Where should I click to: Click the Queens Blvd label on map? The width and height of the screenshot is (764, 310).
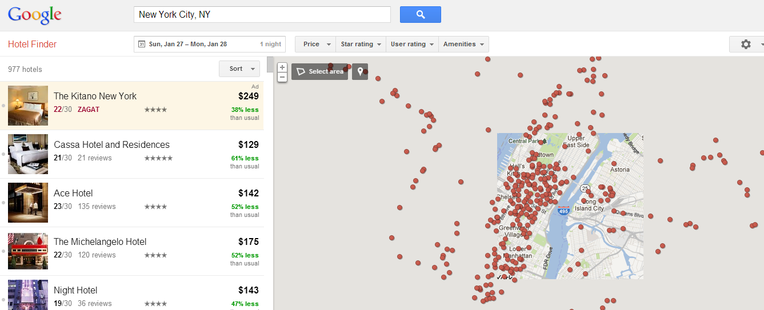tap(629, 215)
